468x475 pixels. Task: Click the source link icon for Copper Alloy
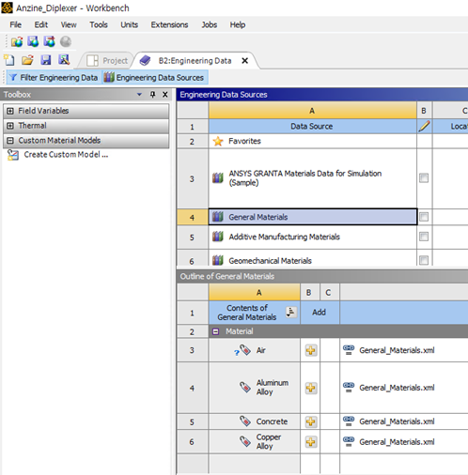(349, 441)
